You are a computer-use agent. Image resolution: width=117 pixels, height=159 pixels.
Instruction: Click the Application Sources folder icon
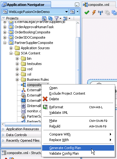tap(17, 48)
